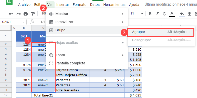Open the Formato menu

click(x=79, y=5)
